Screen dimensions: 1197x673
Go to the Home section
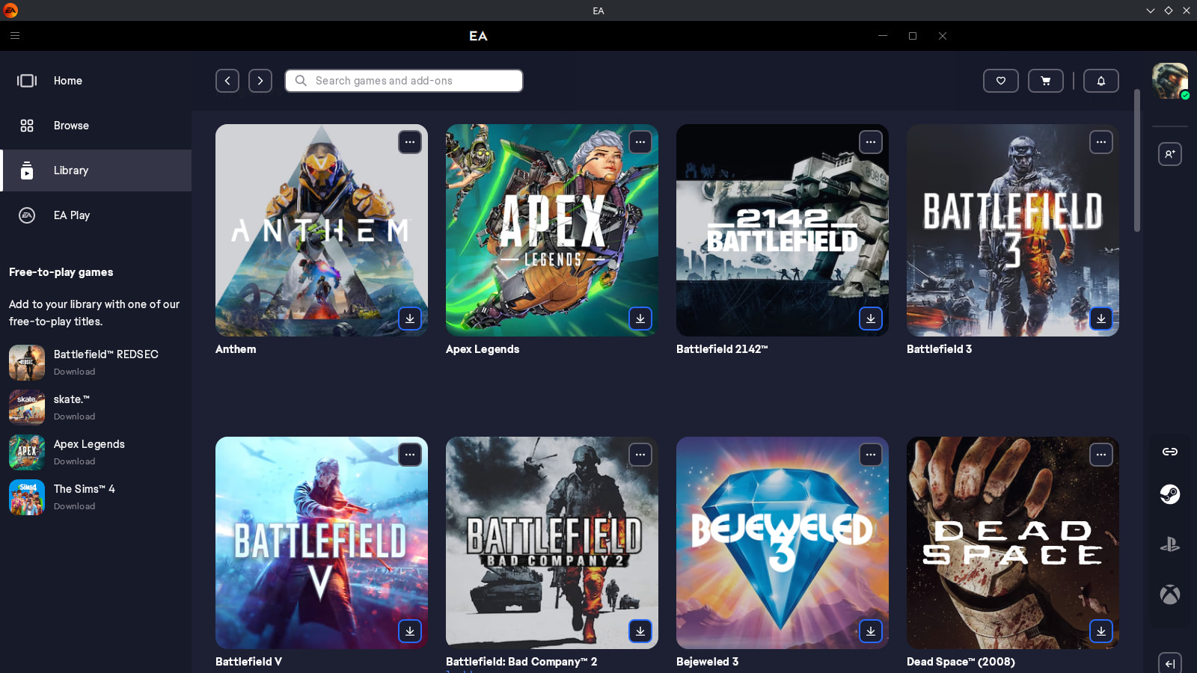(67, 81)
